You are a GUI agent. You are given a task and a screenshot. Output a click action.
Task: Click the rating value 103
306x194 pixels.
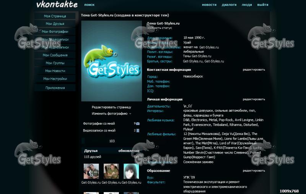tap(112, 141)
